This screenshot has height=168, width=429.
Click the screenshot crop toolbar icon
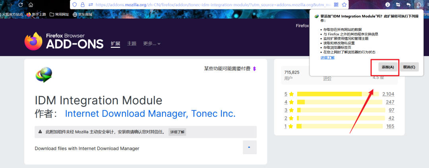click(398, 5)
